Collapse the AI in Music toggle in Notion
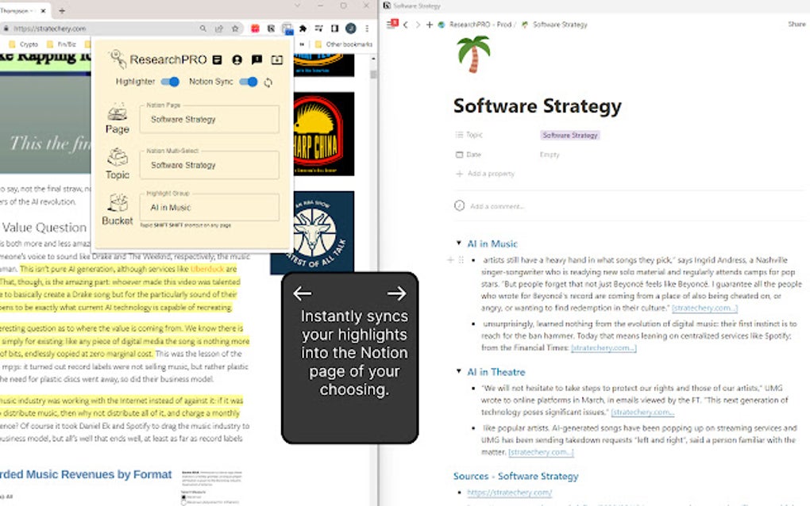The image size is (810, 506). point(458,243)
